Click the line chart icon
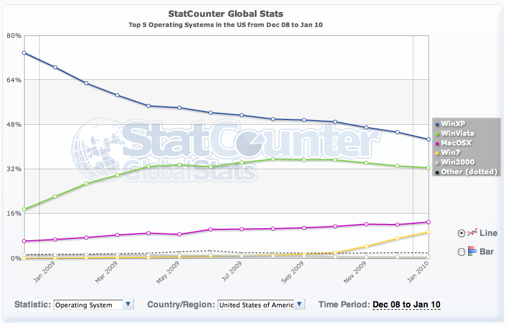The width and height of the screenshot is (509, 326). 472,232
